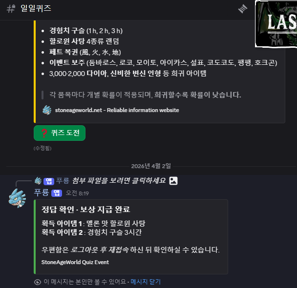The image size is (297, 288).
Task: Open the LAS image in top-right corner
Action: (276, 23)
